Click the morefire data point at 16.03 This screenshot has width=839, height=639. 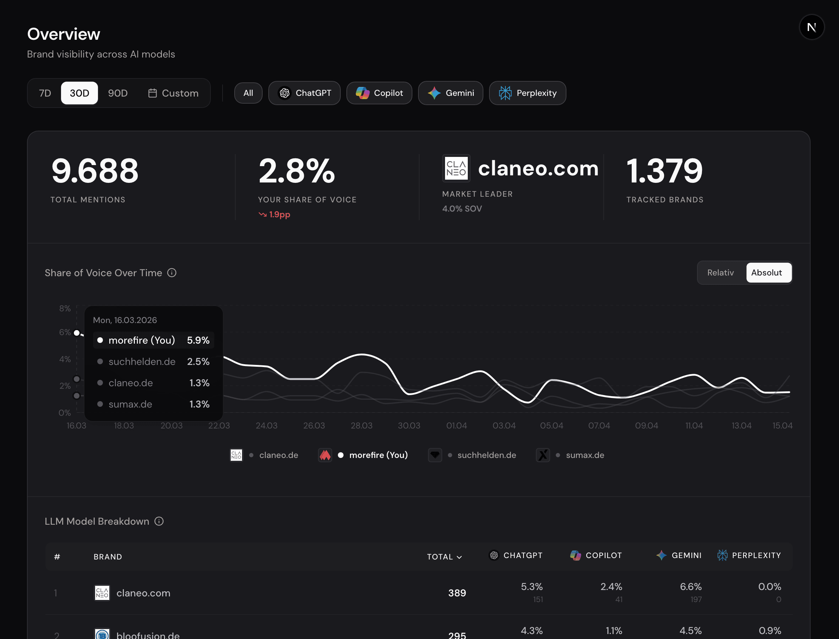point(77,333)
